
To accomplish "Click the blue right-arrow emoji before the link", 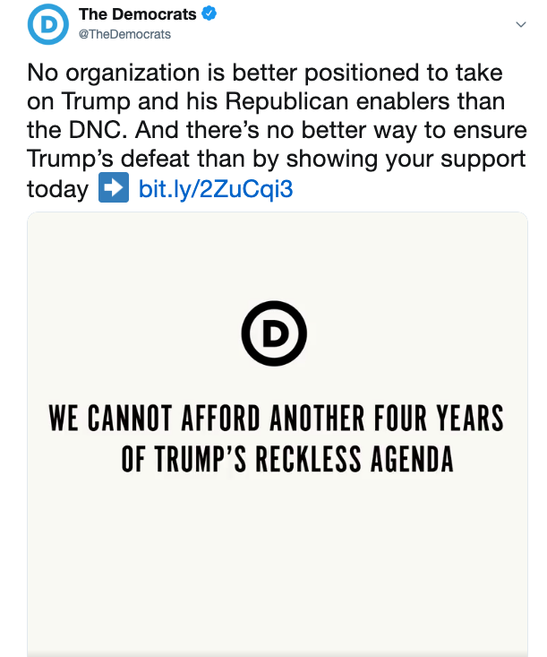I will tap(114, 187).
